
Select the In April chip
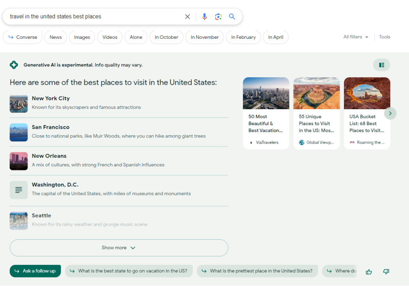coord(276,37)
